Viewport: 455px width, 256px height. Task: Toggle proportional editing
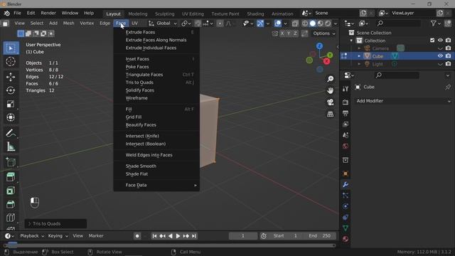tap(220, 23)
